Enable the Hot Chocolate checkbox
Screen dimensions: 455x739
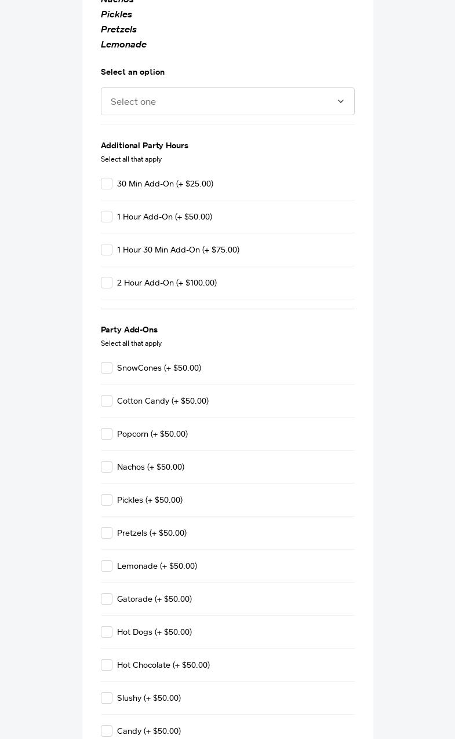click(107, 665)
